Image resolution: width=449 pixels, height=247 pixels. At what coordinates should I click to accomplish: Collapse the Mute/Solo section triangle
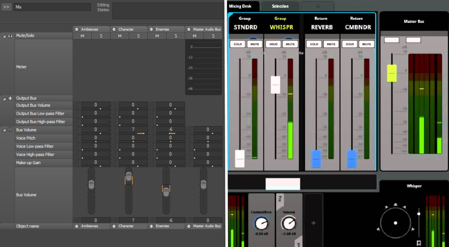click(4, 36)
